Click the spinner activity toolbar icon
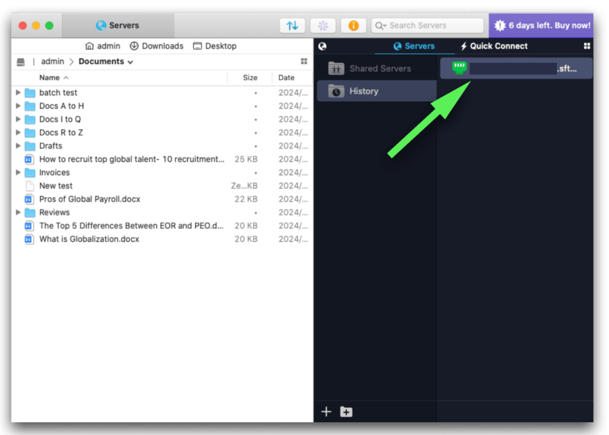 click(x=323, y=25)
